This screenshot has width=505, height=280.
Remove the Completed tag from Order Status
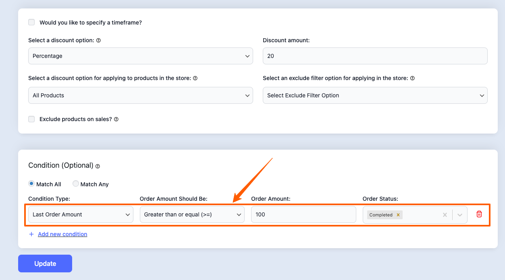398,215
